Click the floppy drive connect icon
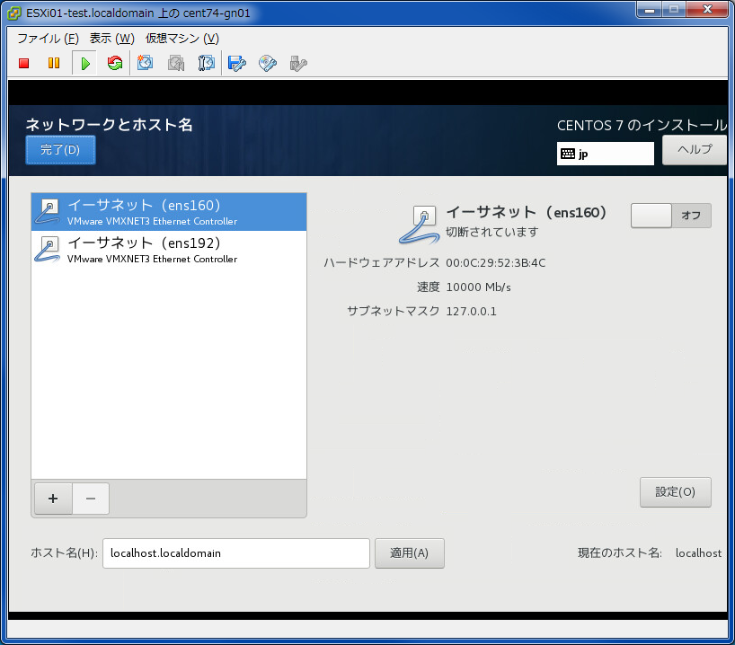This screenshot has height=645, width=735. (236, 63)
